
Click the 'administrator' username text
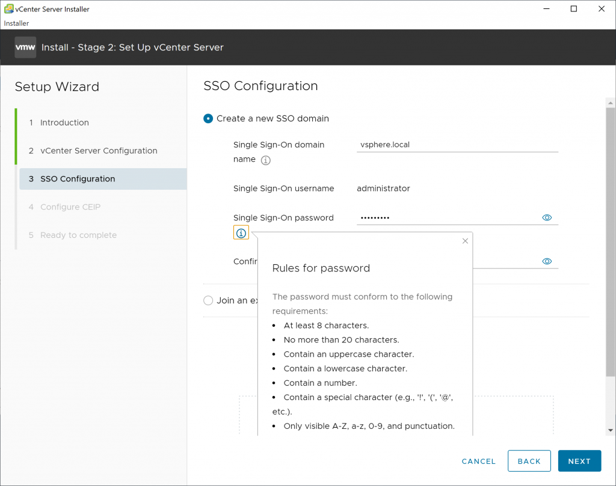click(x=383, y=189)
